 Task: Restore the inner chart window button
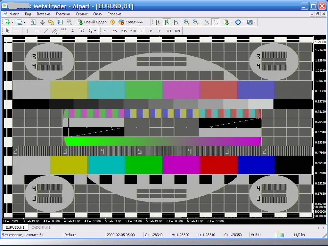318,14
